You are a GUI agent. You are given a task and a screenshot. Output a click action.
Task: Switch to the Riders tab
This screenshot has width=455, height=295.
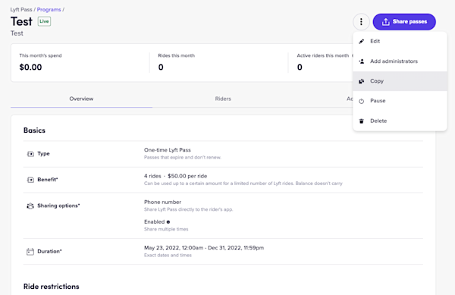223,99
